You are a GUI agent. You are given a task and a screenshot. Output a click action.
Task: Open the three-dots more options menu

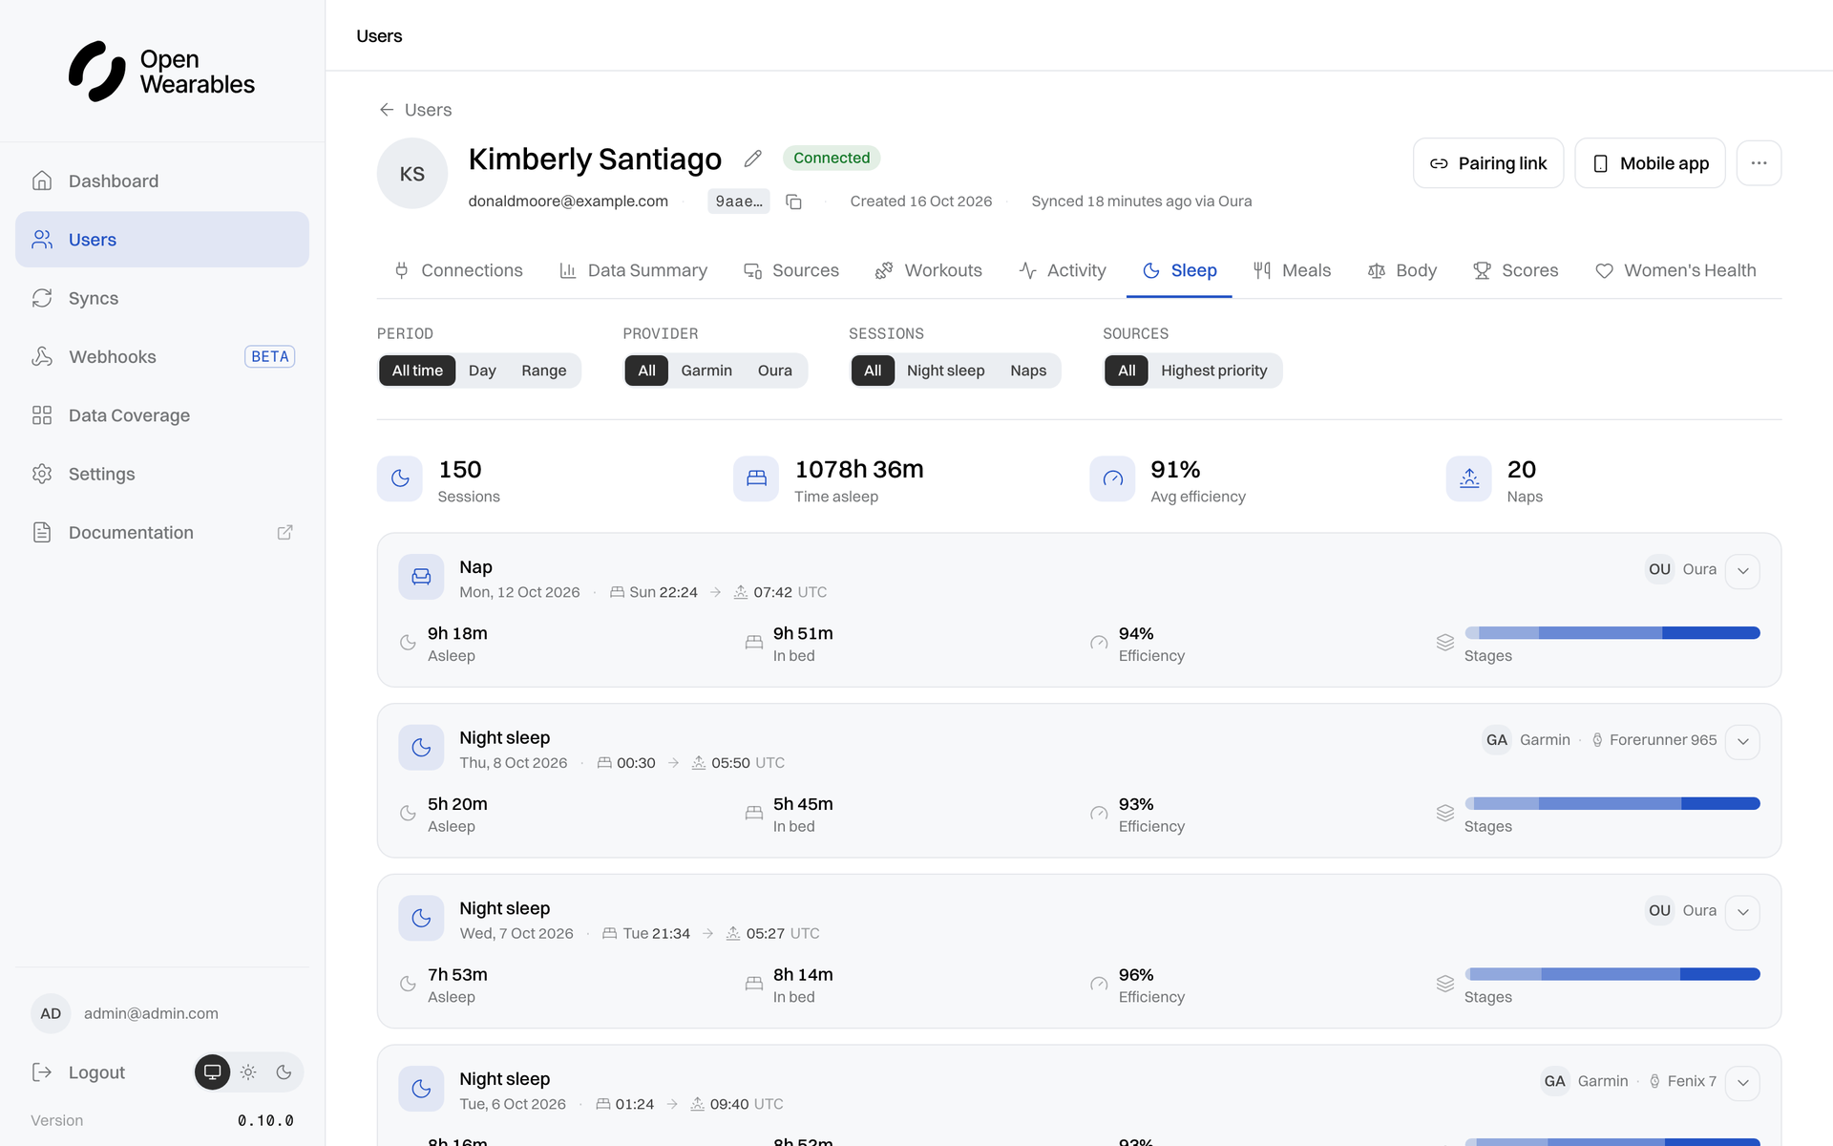[1759, 163]
